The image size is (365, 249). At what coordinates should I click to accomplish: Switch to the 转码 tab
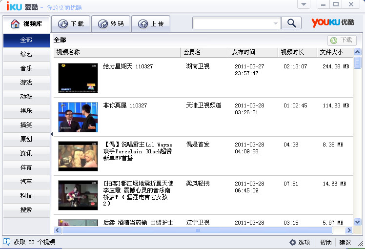[x=111, y=24]
